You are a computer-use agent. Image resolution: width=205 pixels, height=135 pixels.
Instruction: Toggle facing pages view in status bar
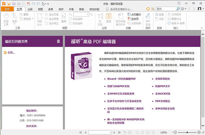[148, 132]
